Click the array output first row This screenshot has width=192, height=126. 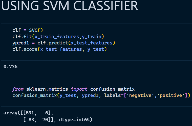coord(28,113)
